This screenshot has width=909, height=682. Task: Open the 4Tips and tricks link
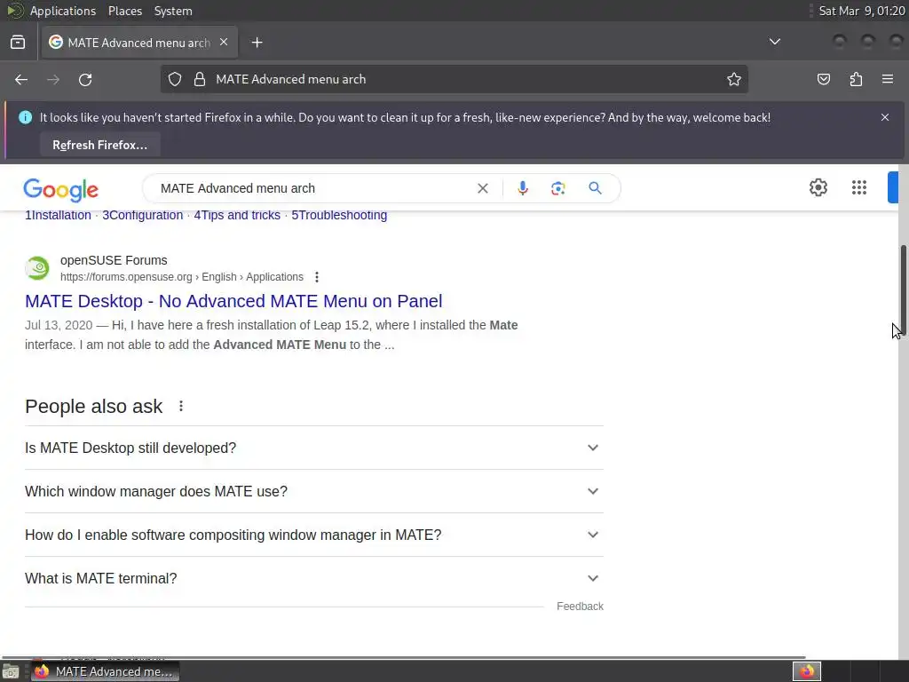click(x=237, y=215)
